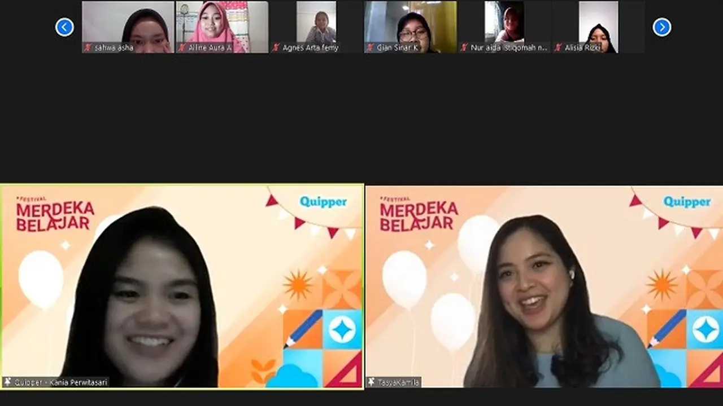Screen dimensions: 723x406
Task: Click the 'Quipper - Kania Perwitasari' name label
Action: click(x=60, y=382)
